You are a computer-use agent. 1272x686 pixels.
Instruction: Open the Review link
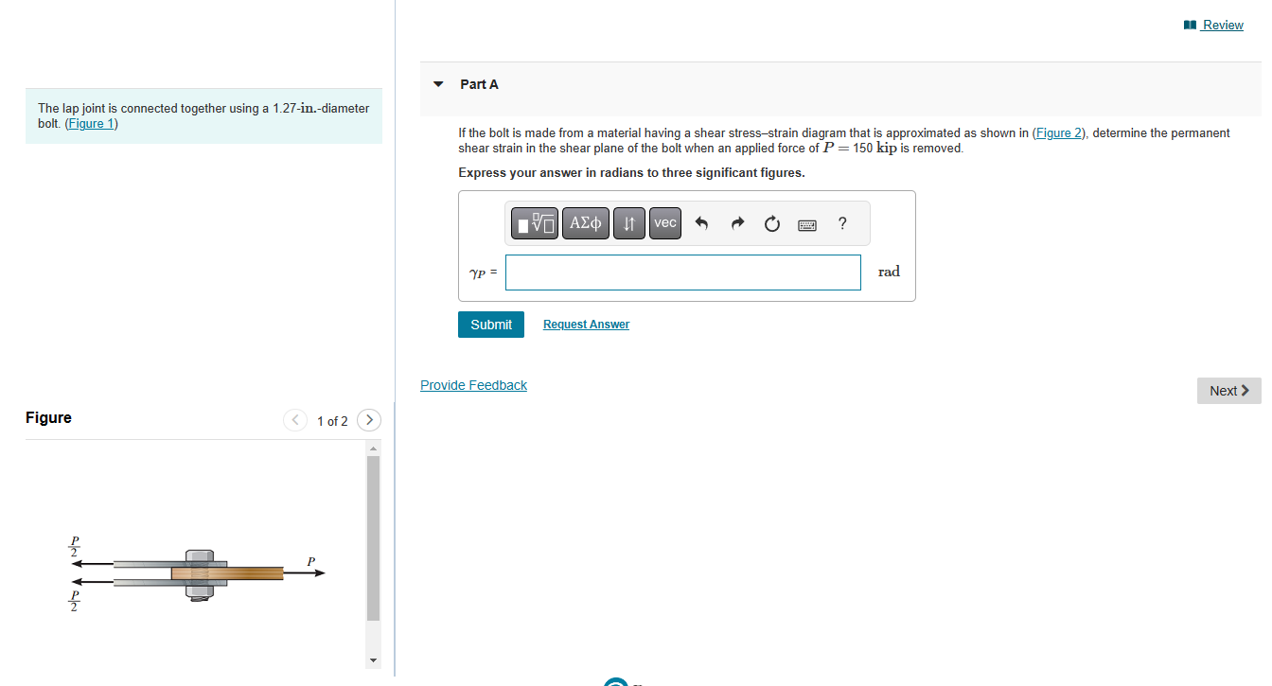[x=1222, y=25]
